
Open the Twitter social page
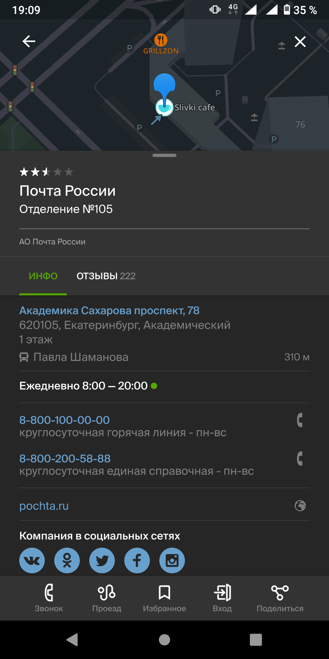click(x=102, y=560)
